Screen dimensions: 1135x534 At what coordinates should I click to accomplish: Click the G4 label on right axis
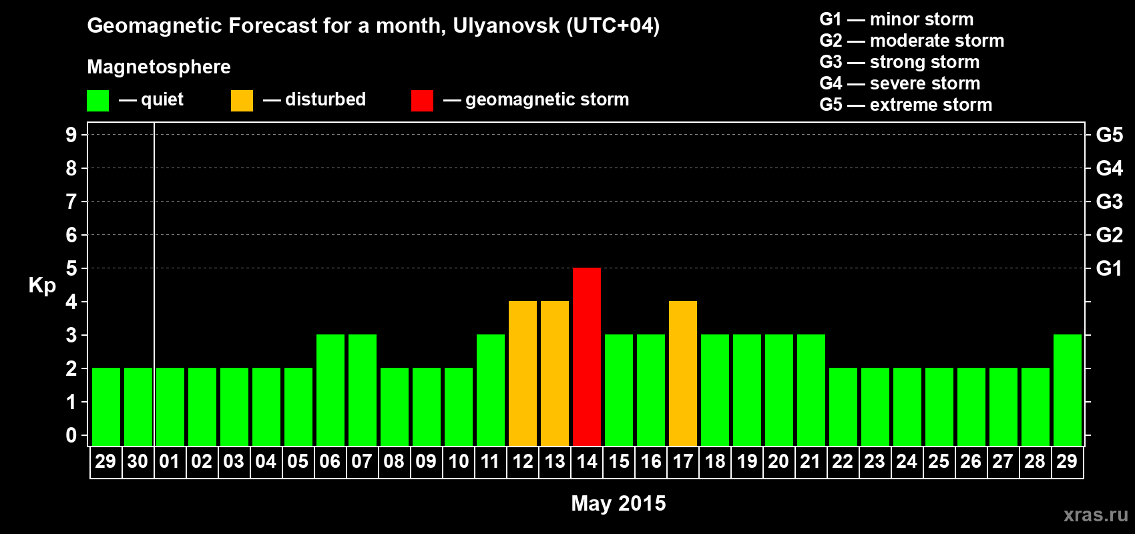1109,168
